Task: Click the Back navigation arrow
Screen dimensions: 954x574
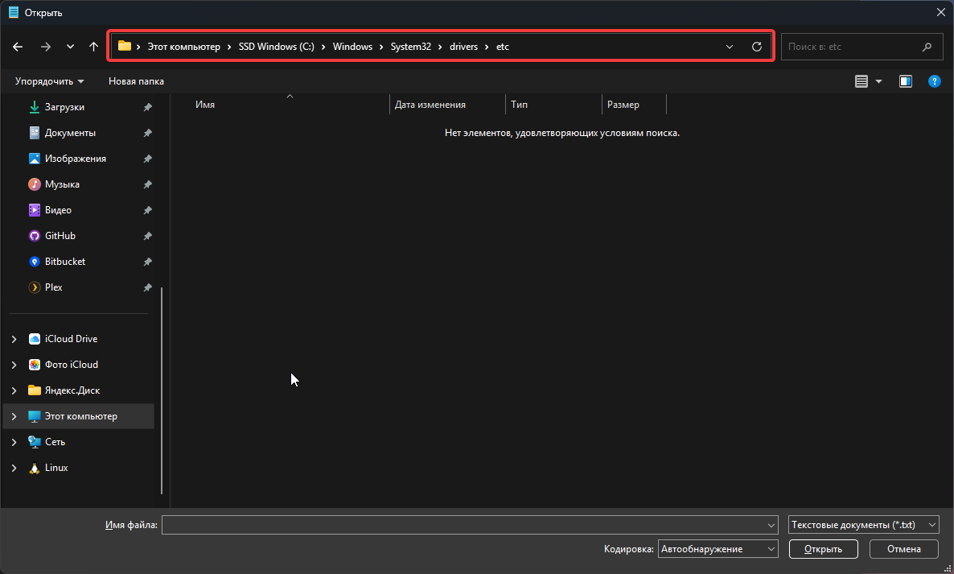Action: tap(18, 47)
